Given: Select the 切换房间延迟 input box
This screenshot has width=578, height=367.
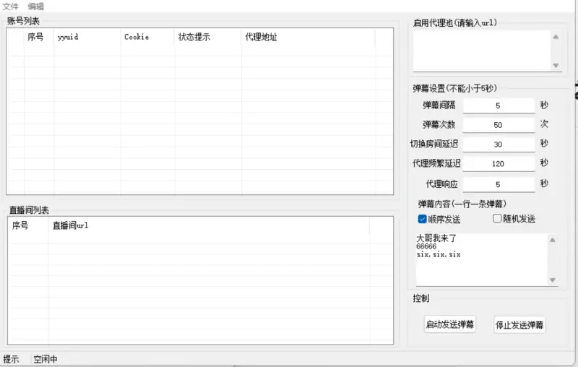Looking at the screenshot, I should (x=498, y=144).
